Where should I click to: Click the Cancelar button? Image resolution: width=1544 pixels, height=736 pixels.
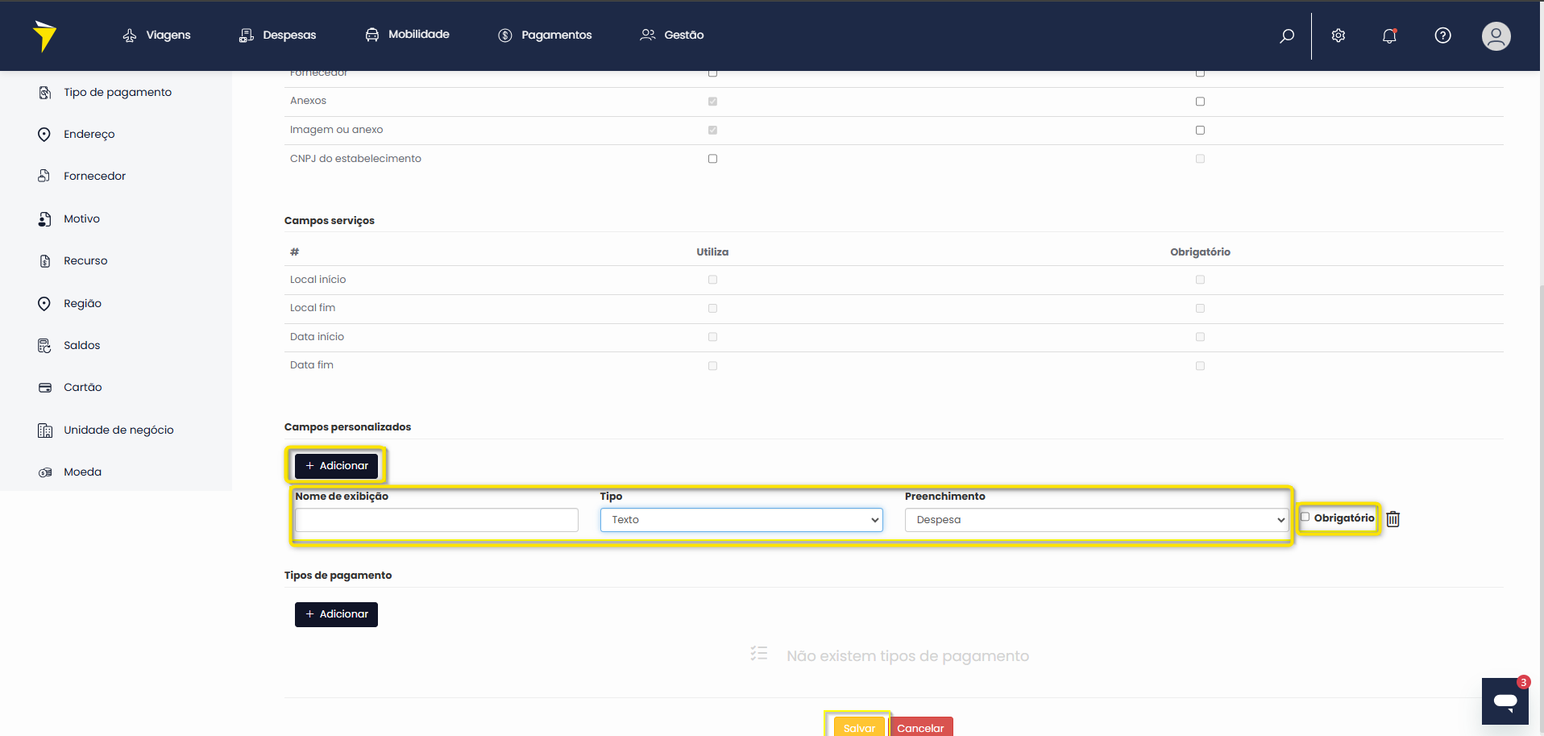[920, 727]
